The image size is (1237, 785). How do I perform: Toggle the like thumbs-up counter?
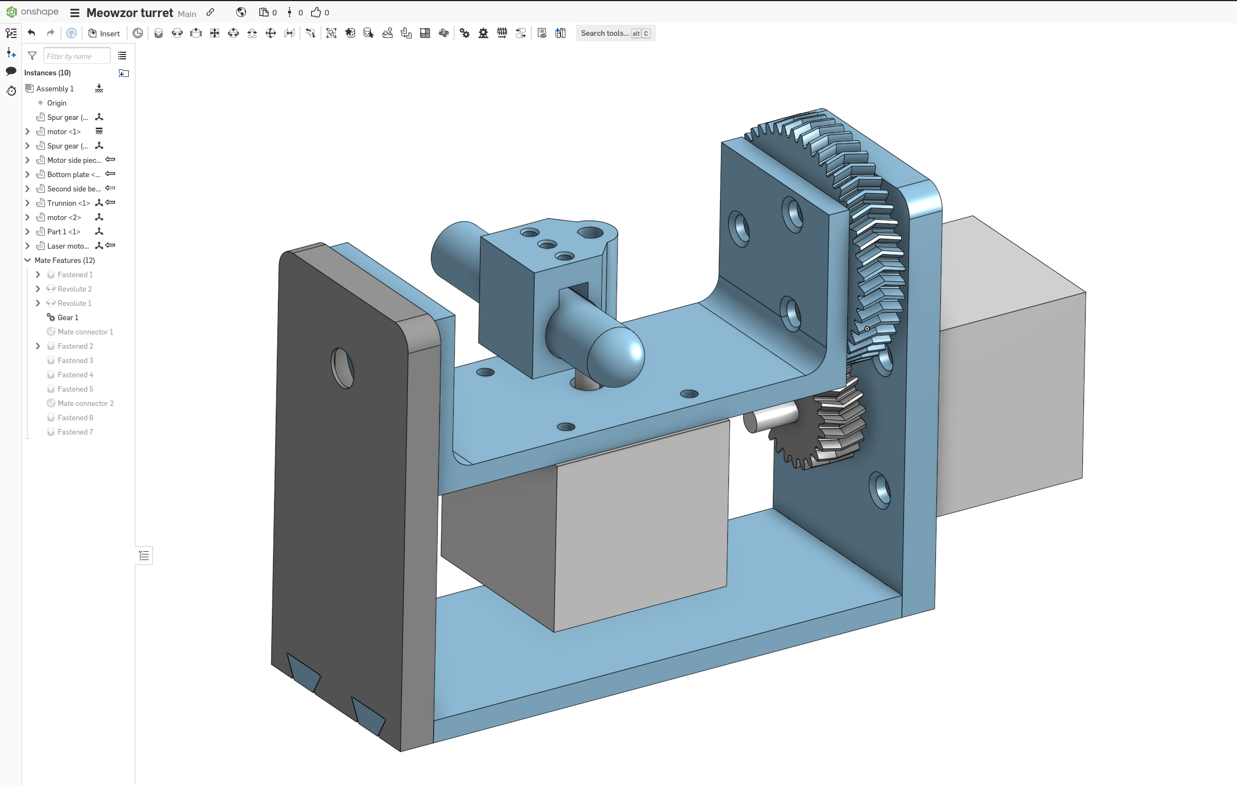coord(316,12)
